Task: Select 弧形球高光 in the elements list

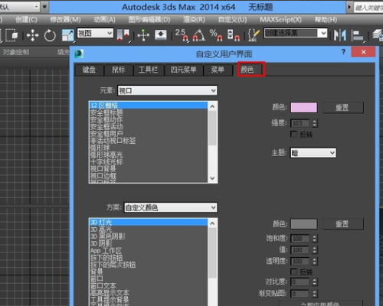Action: [x=149, y=155]
